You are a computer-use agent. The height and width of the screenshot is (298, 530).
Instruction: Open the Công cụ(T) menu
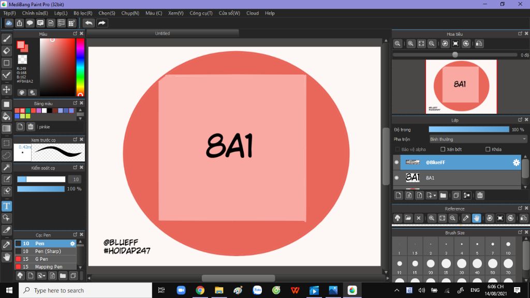pyautogui.click(x=201, y=13)
